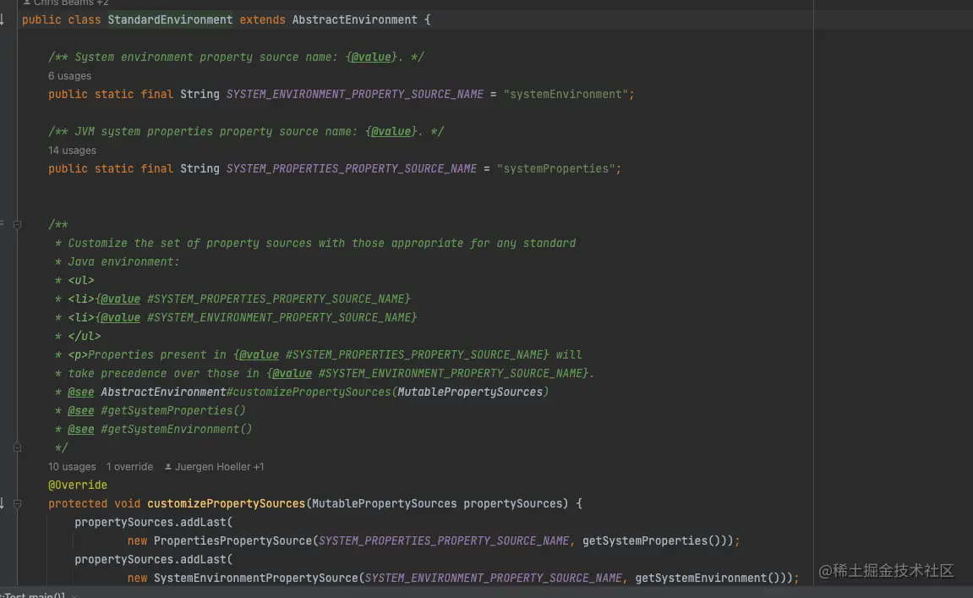The image size is (973, 598).
Task: Click #SYSTEM_PROPERTIES_PROPERTY_SOURCE_NAME in the first <li> line
Action: [x=276, y=299]
